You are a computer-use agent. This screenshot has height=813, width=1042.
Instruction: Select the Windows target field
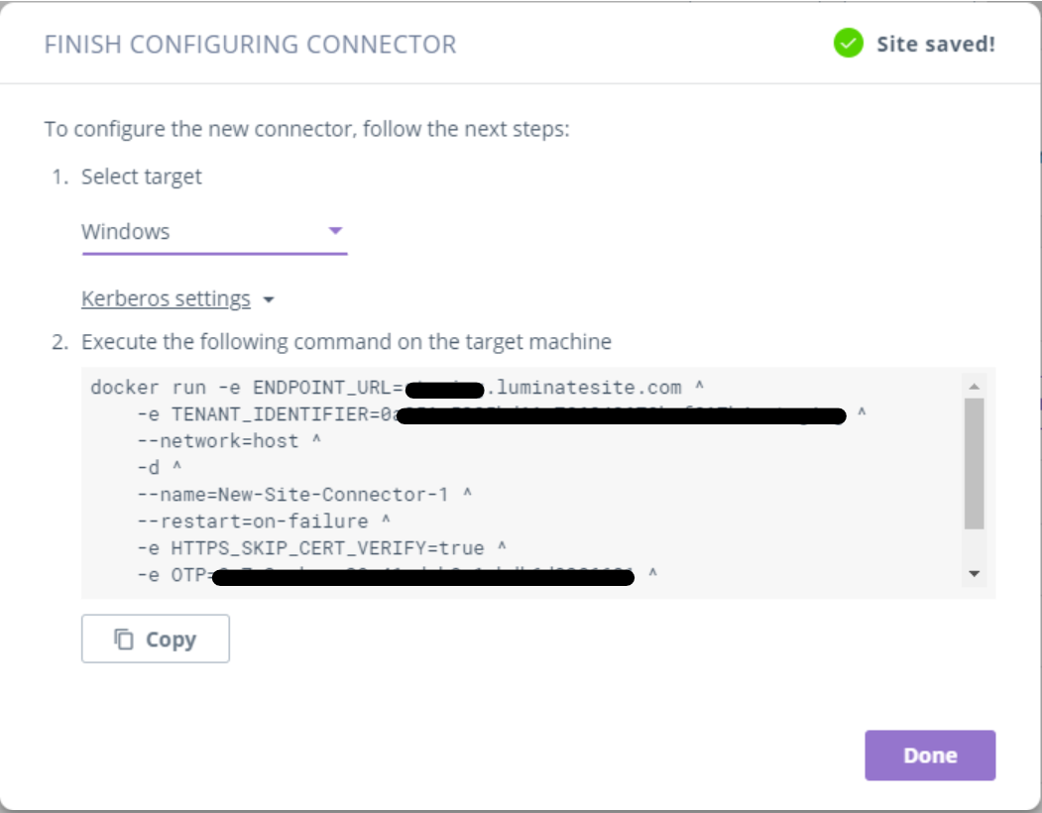(198, 232)
